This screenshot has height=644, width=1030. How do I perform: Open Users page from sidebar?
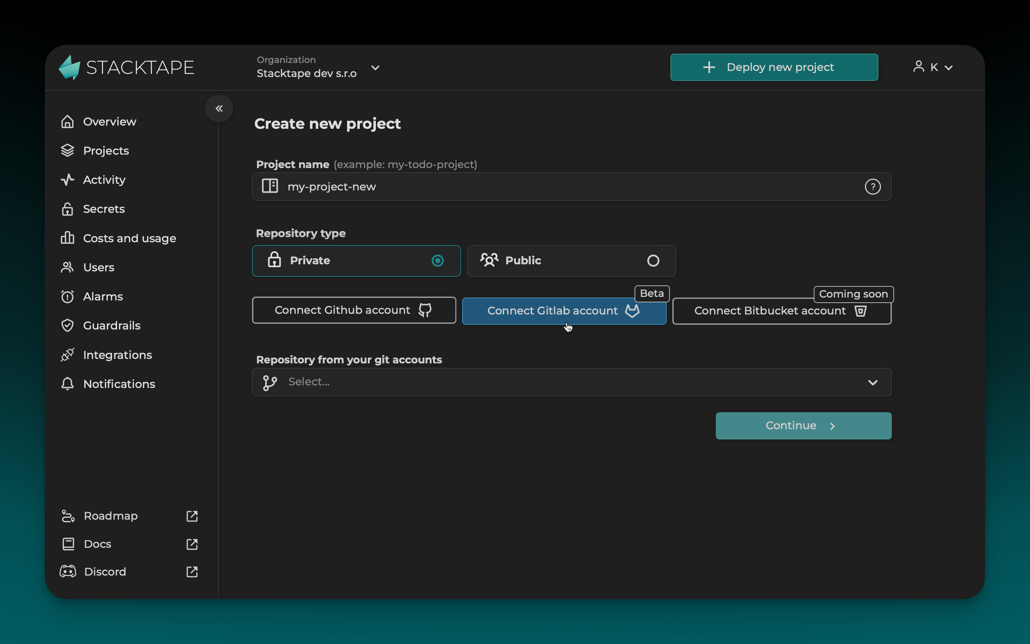pyautogui.click(x=87, y=267)
